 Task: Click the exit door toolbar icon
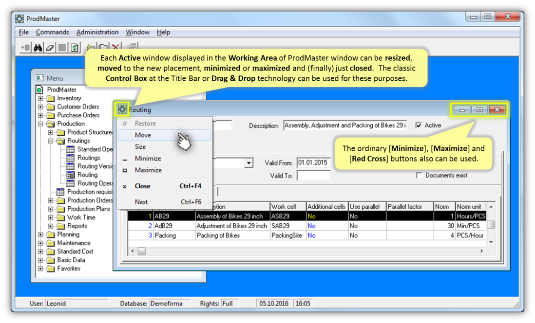click(26, 48)
